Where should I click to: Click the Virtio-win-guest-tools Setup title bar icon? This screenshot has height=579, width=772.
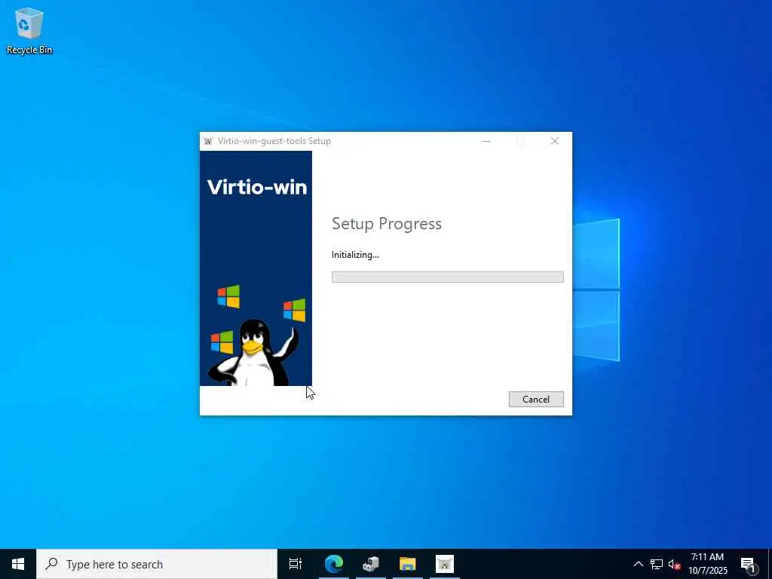(x=208, y=141)
